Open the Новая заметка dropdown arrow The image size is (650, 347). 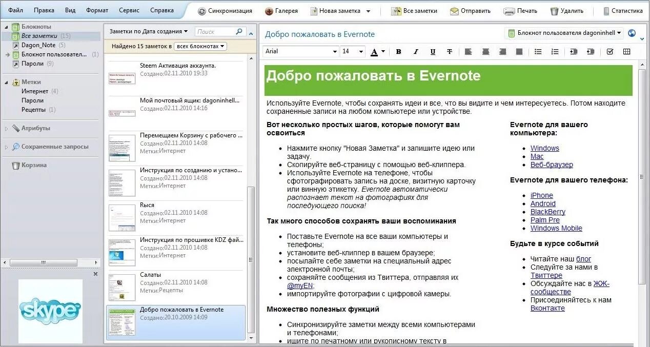coord(368,11)
